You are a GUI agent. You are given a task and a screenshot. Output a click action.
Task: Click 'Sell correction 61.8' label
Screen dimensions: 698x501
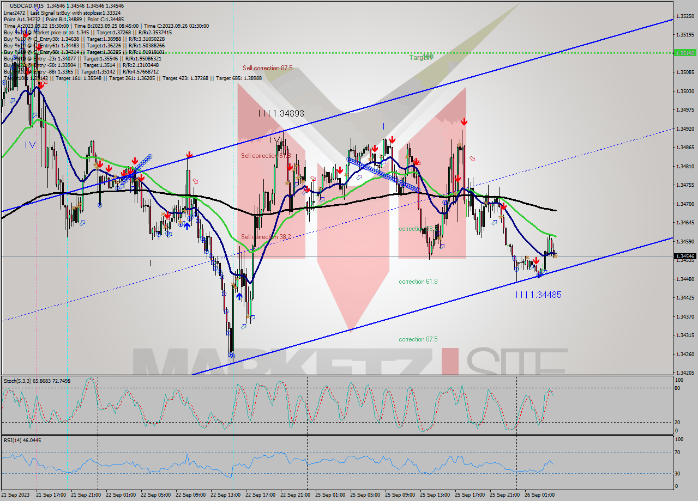click(x=266, y=156)
